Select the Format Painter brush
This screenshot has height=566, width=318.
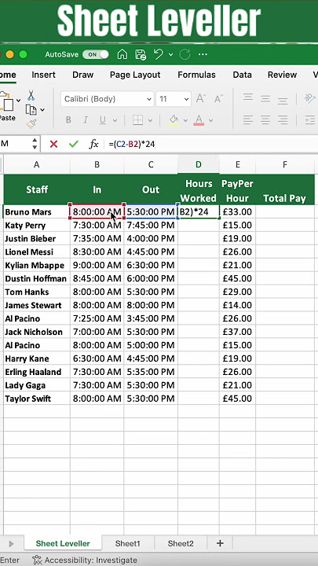[31, 124]
